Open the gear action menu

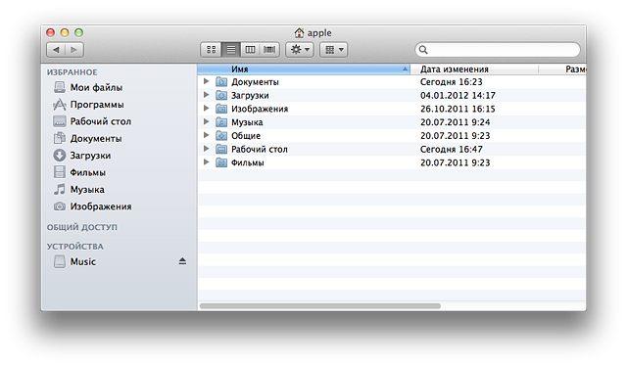pos(300,50)
